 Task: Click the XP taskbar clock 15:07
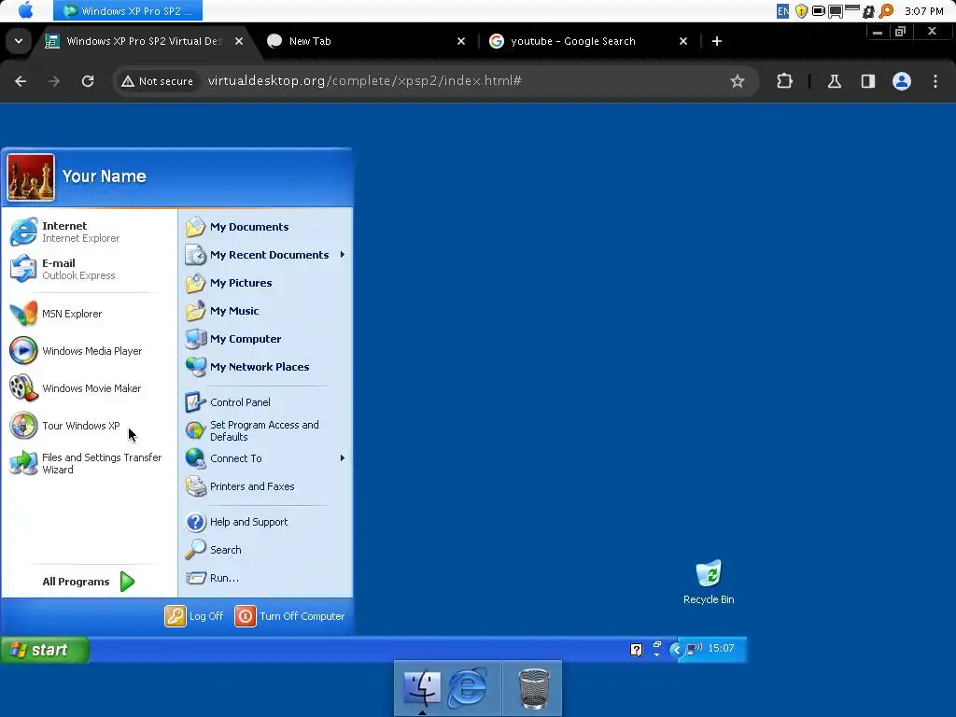[721, 648]
